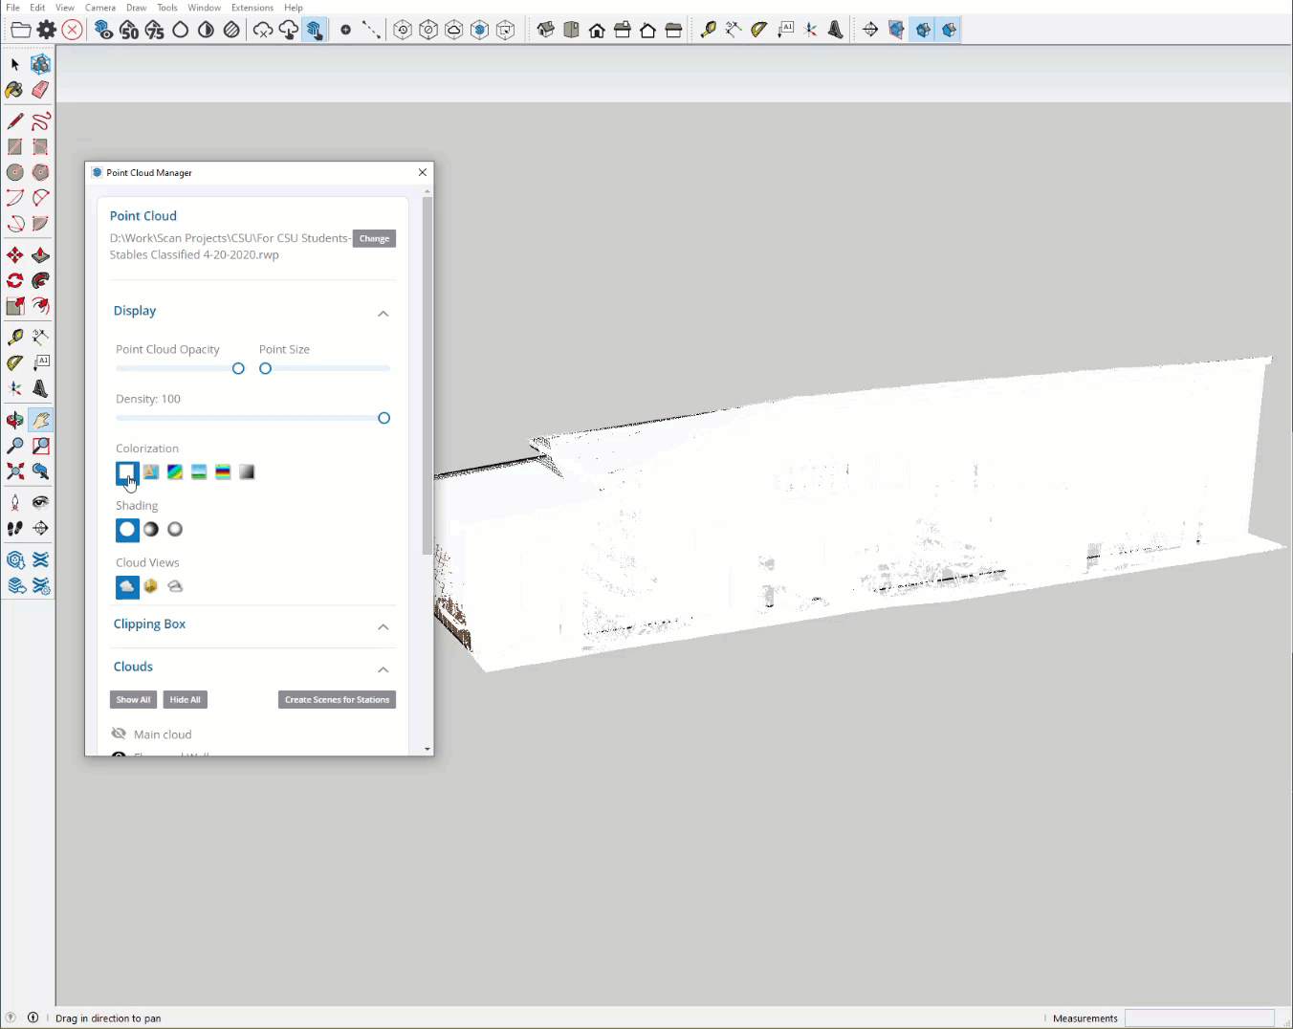Screen dimensions: 1293x1029
Task: Close the Point Cloud Manager dialog
Action: pos(423,172)
